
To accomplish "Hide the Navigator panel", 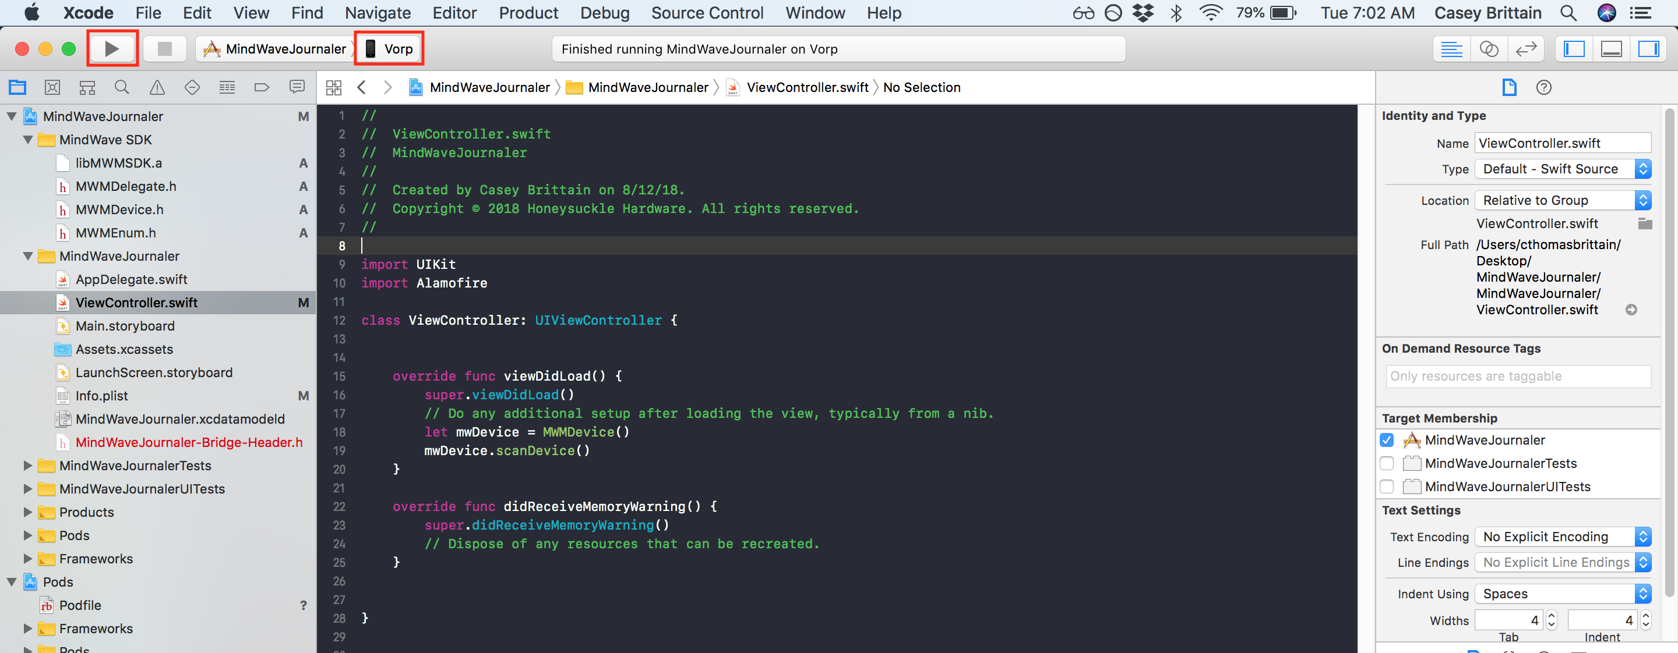I will tap(1574, 49).
